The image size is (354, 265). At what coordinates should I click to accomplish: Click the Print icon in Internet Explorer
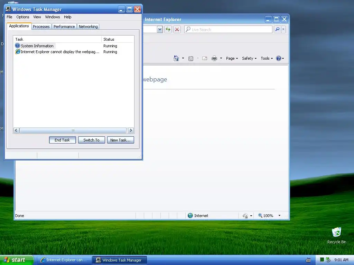pyautogui.click(x=214, y=58)
